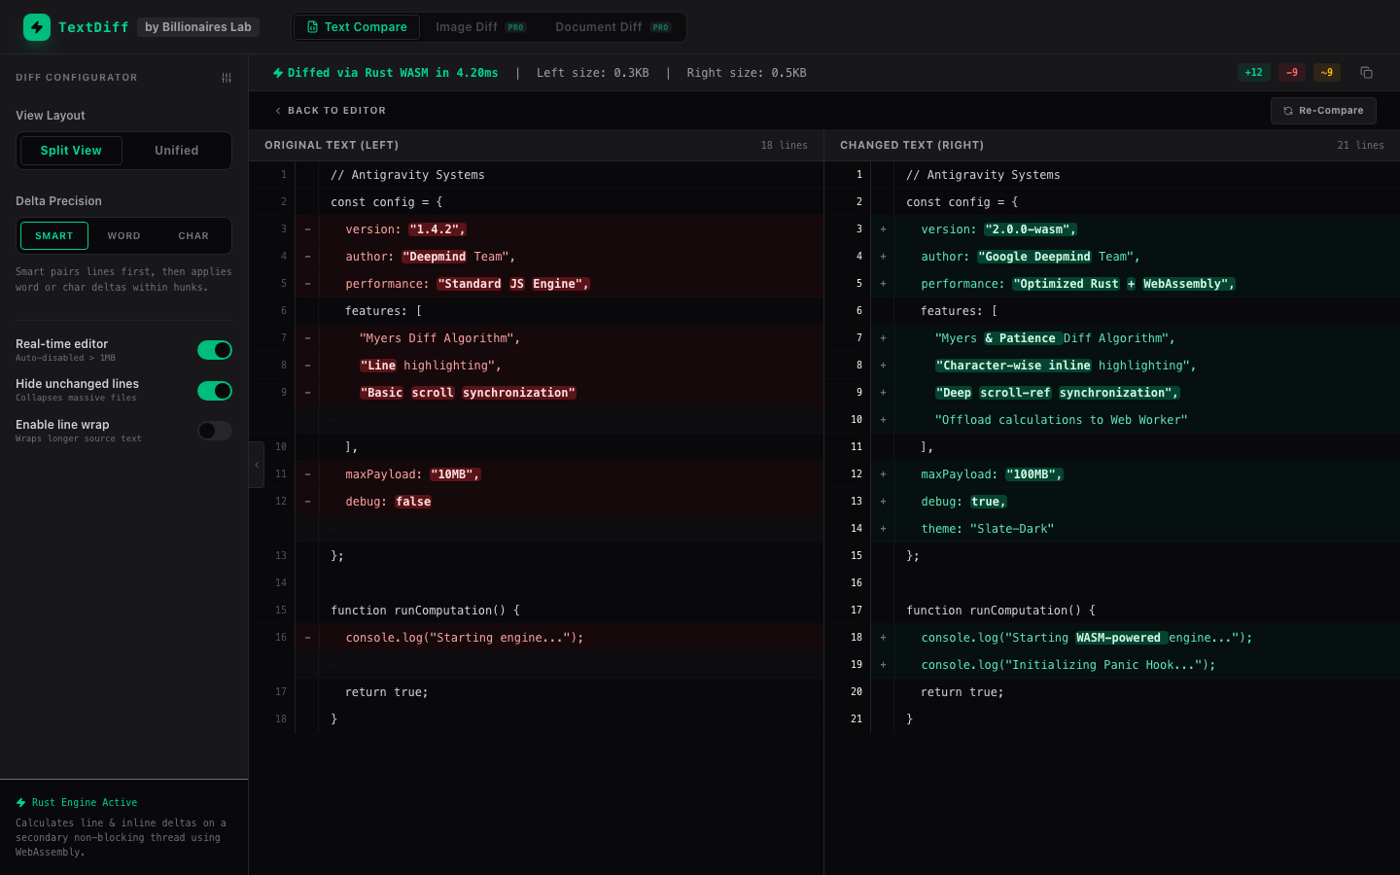1400x875 pixels.
Task: Enable line wrap switch
Action: tap(215, 431)
